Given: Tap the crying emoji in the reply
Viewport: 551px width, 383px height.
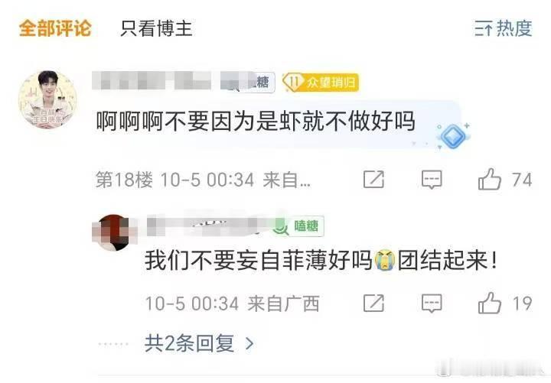Looking at the screenshot, I should point(385,261).
